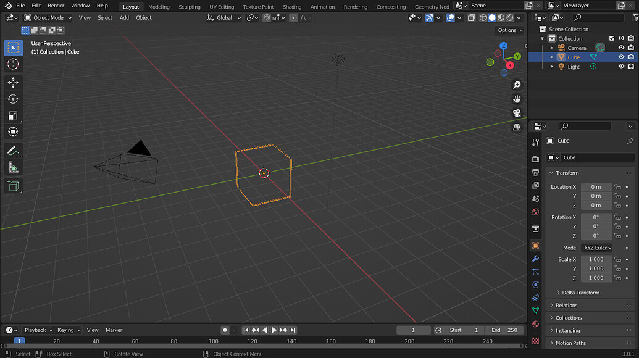
Task: Open the Material properties tab
Action: pyautogui.click(x=535, y=324)
